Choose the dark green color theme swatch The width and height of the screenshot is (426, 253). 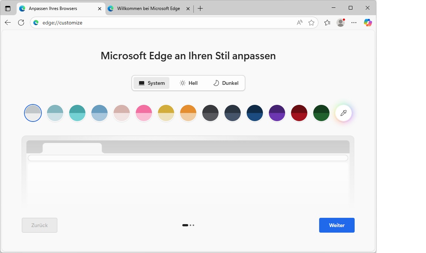click(x=321, y=113)
